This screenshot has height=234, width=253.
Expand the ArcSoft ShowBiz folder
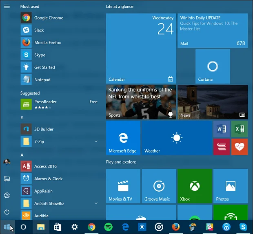[96, 203]
